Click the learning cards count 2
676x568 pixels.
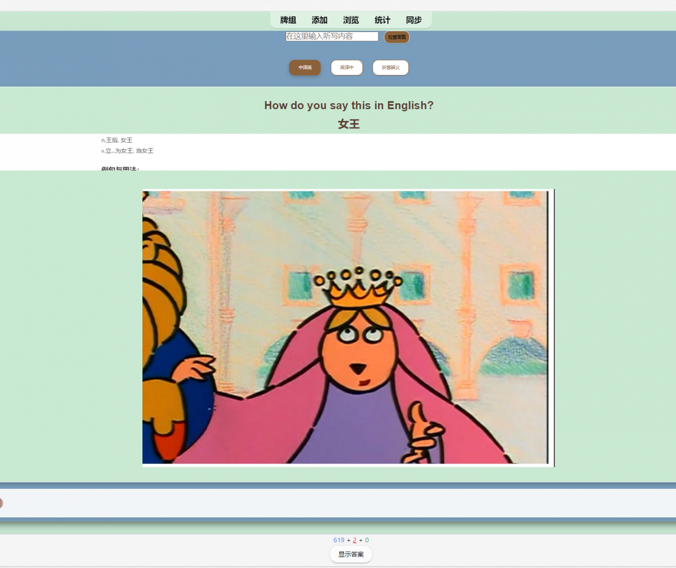355,540
